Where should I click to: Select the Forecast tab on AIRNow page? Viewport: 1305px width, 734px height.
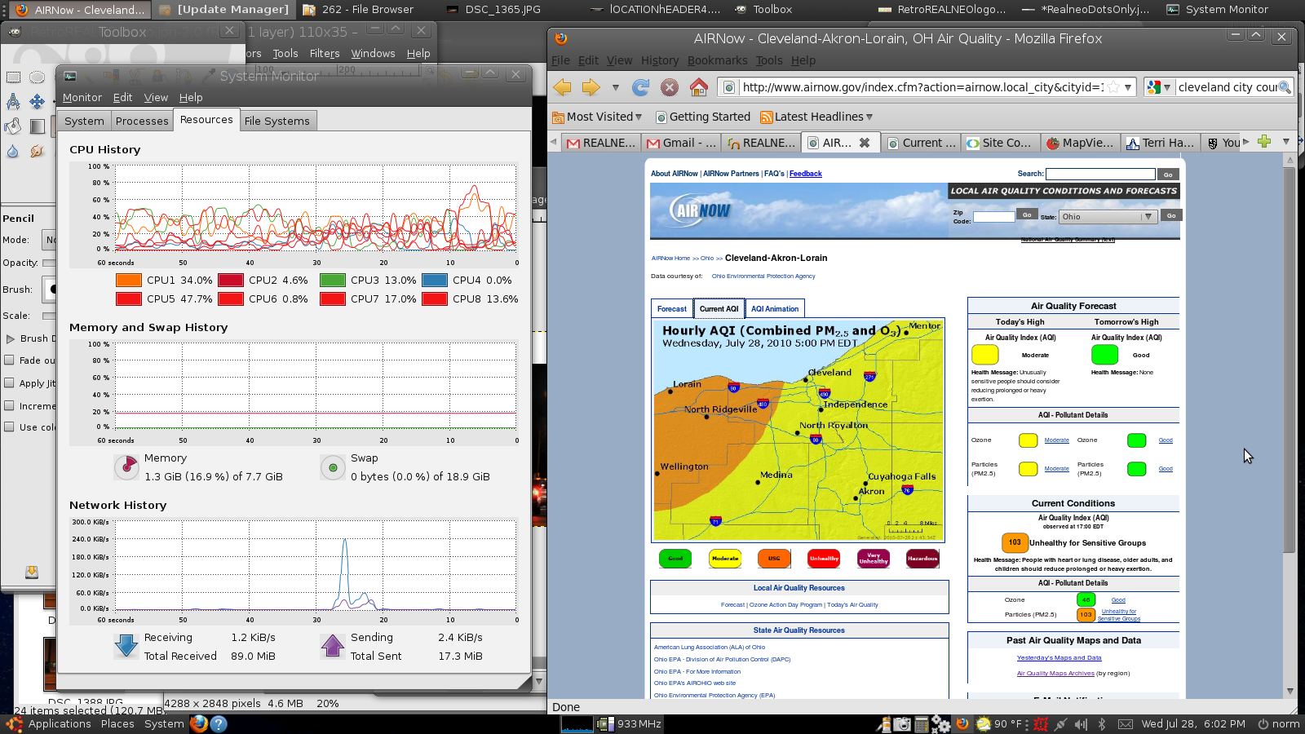point(672,308)
